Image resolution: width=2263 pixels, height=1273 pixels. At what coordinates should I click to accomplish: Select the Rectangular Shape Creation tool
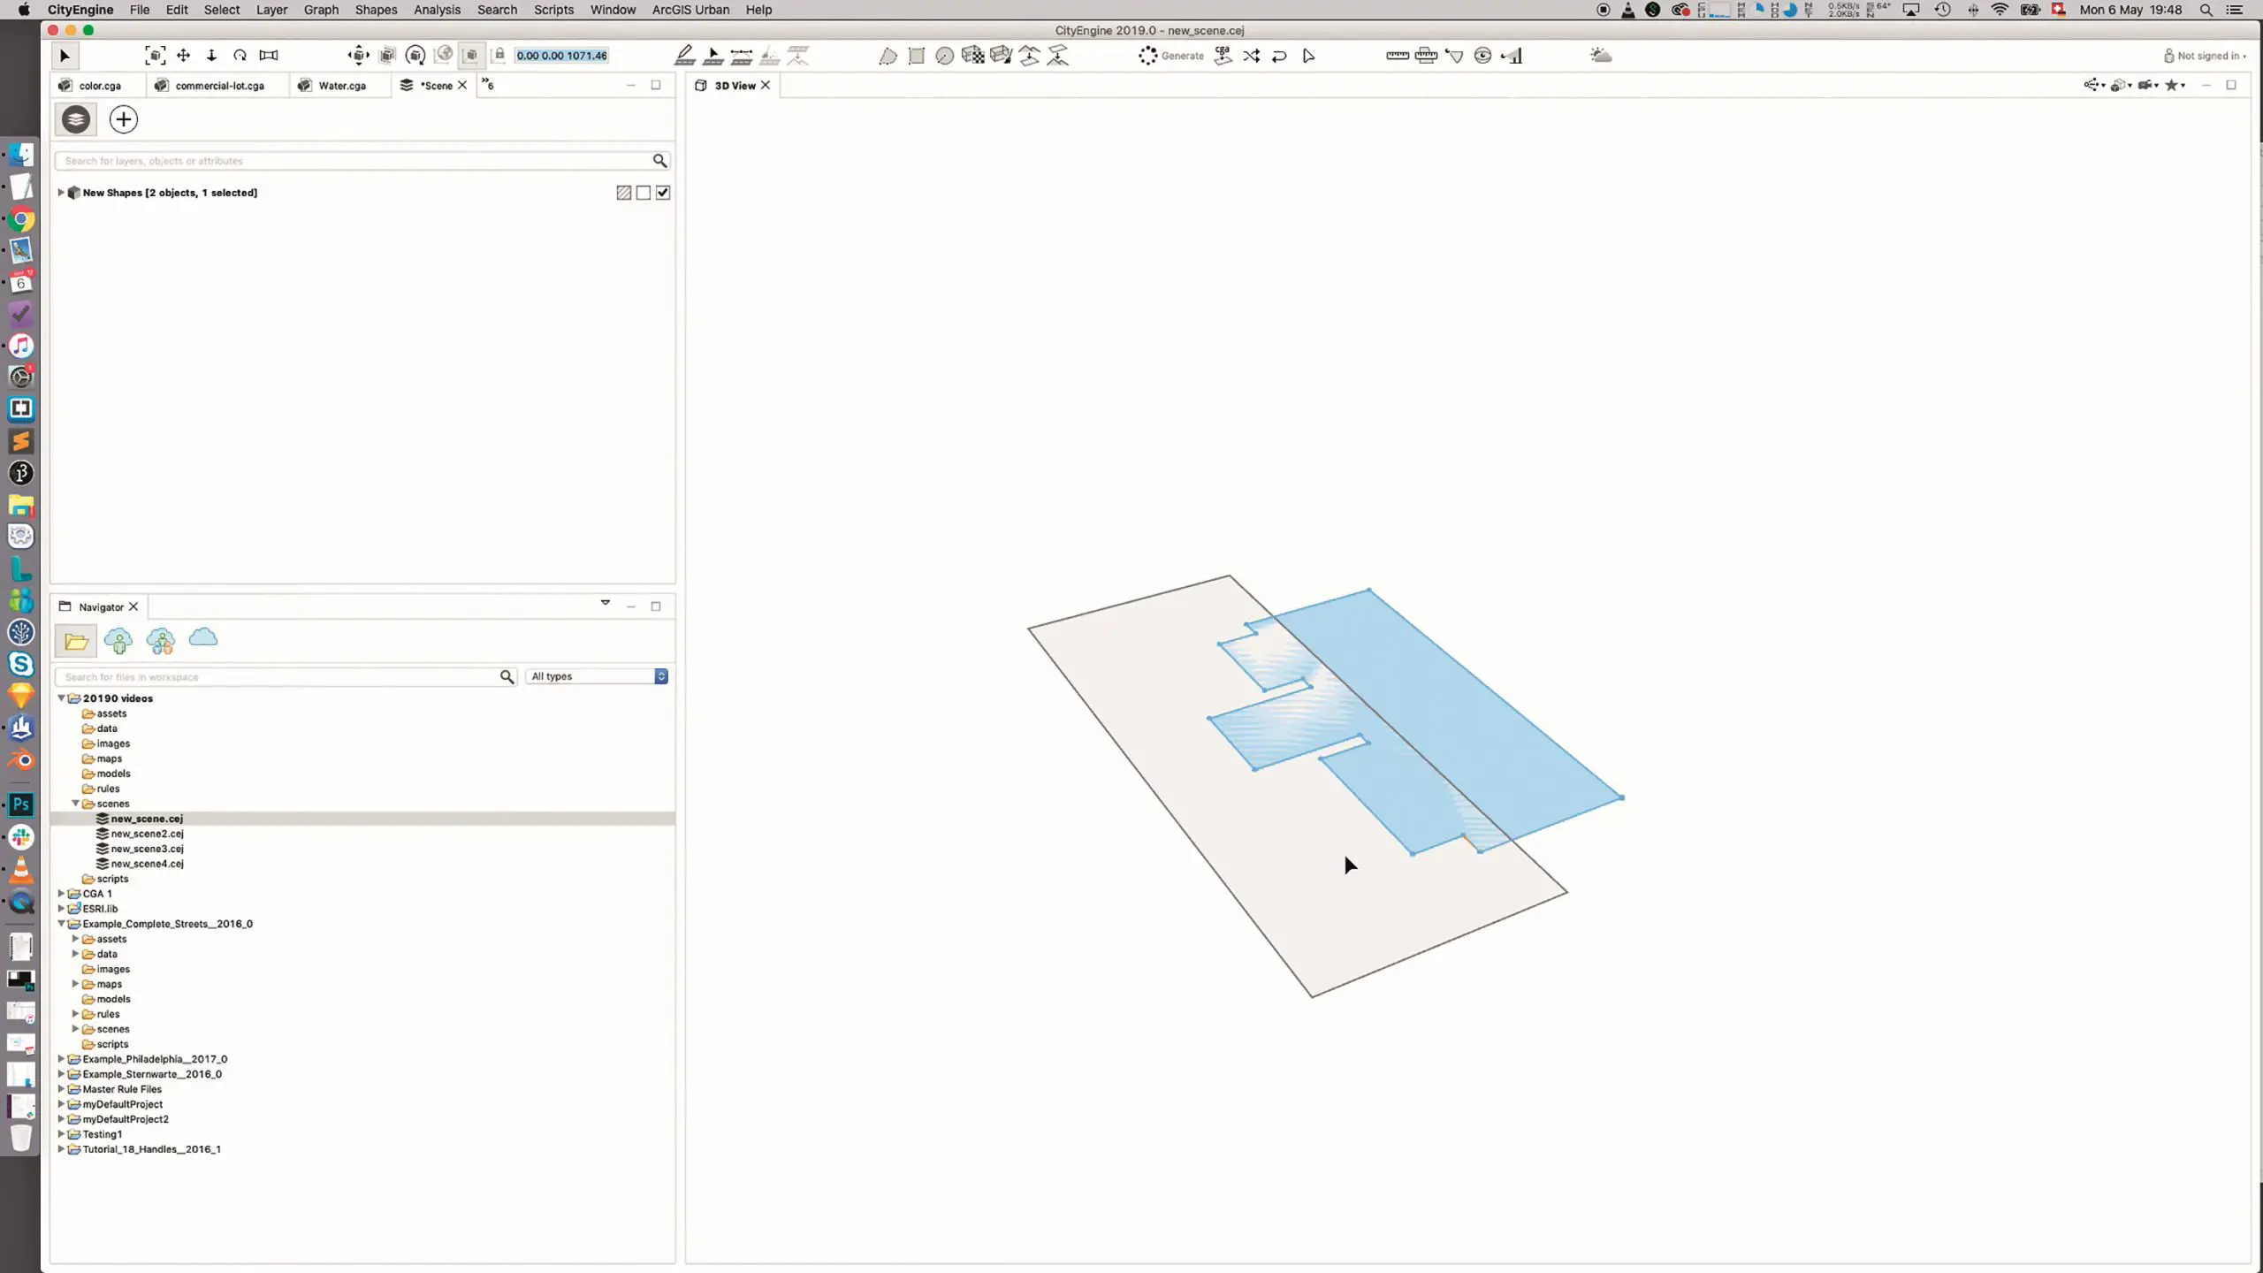917,56
